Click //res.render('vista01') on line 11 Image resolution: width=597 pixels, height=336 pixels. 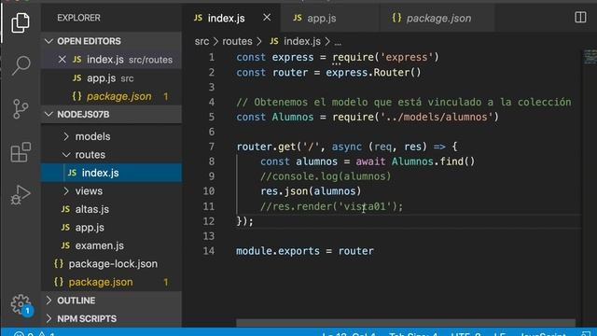click(331, 206)
